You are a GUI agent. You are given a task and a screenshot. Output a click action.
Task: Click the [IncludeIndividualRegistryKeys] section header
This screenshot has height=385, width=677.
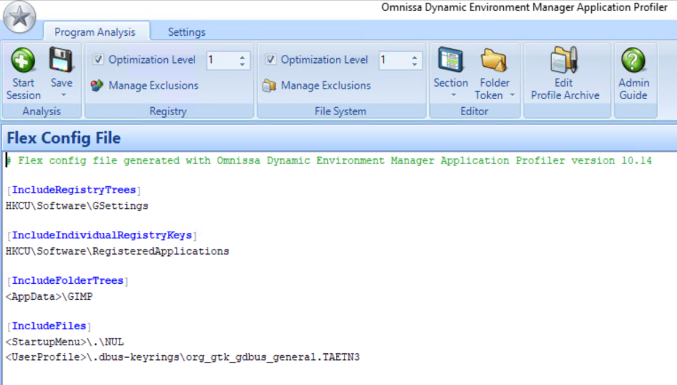pos(102,235)
